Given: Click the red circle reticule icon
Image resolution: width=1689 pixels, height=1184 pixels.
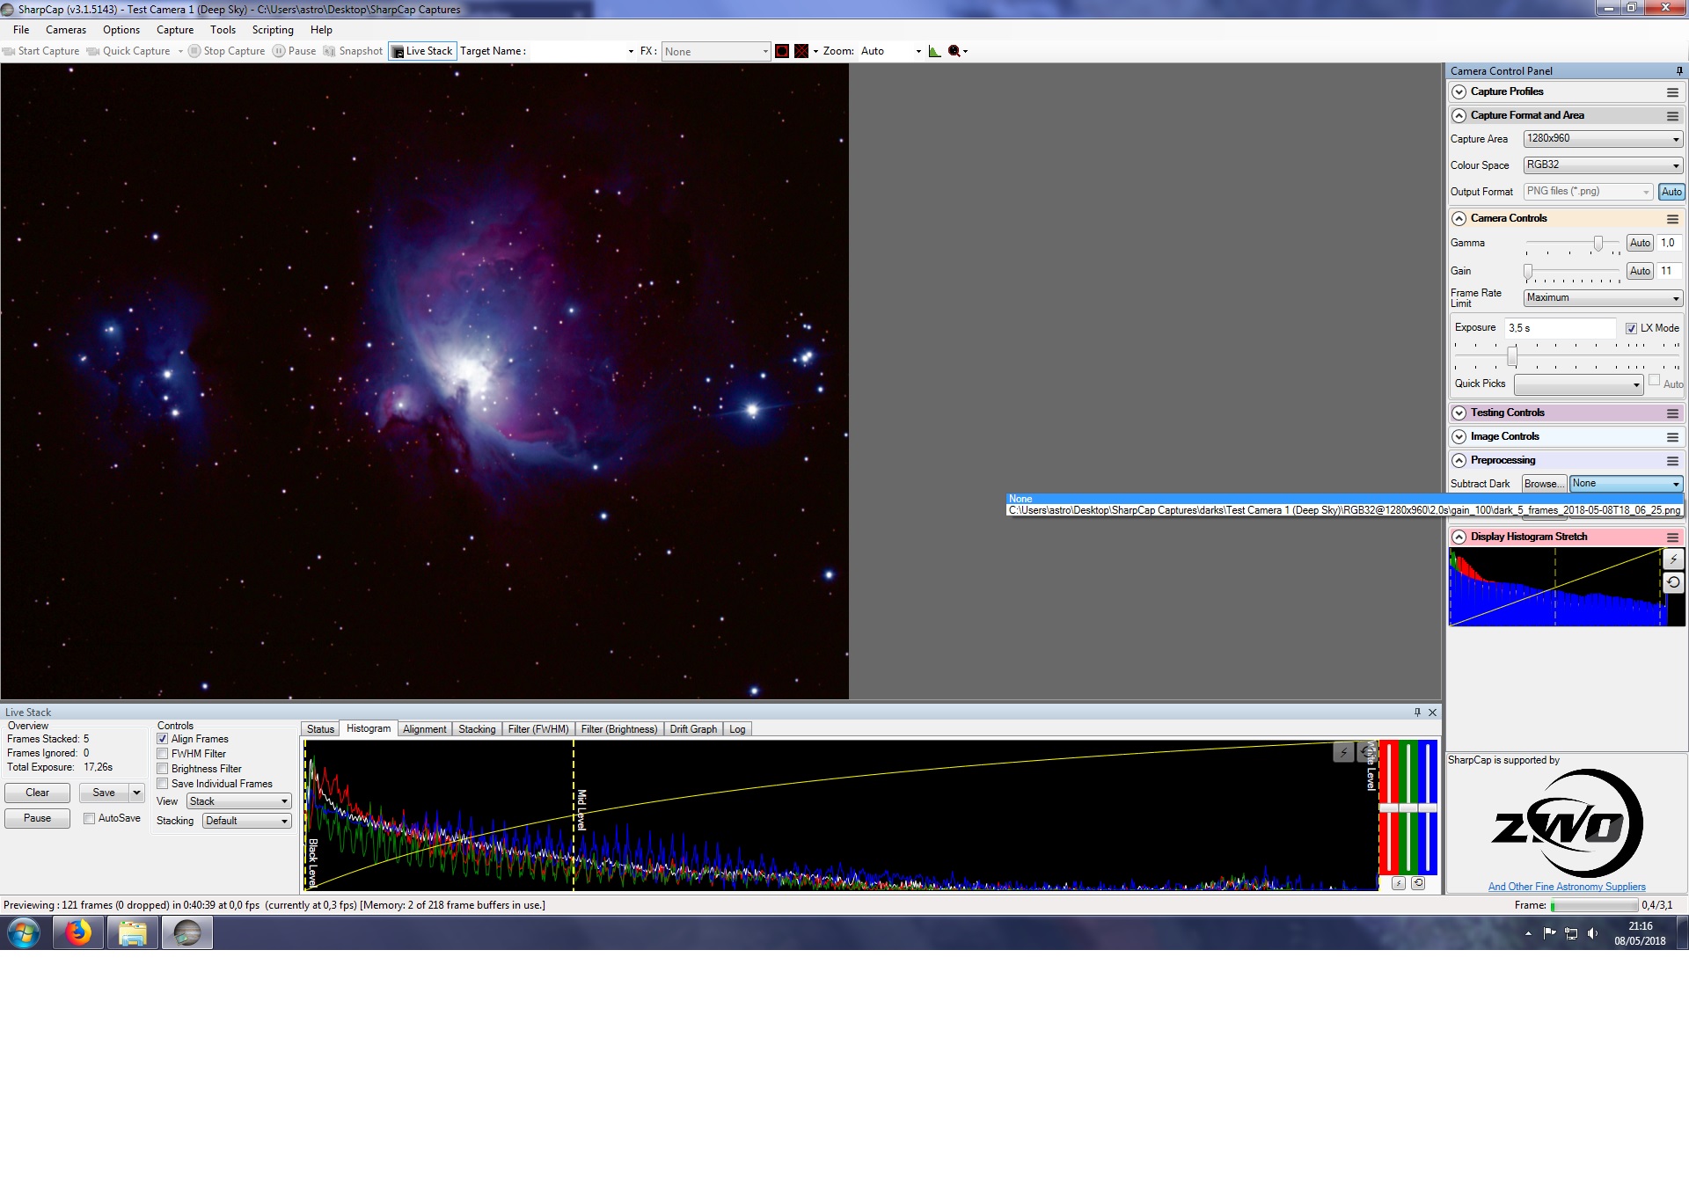Looking at the screenshot, I should coord(782,51).
